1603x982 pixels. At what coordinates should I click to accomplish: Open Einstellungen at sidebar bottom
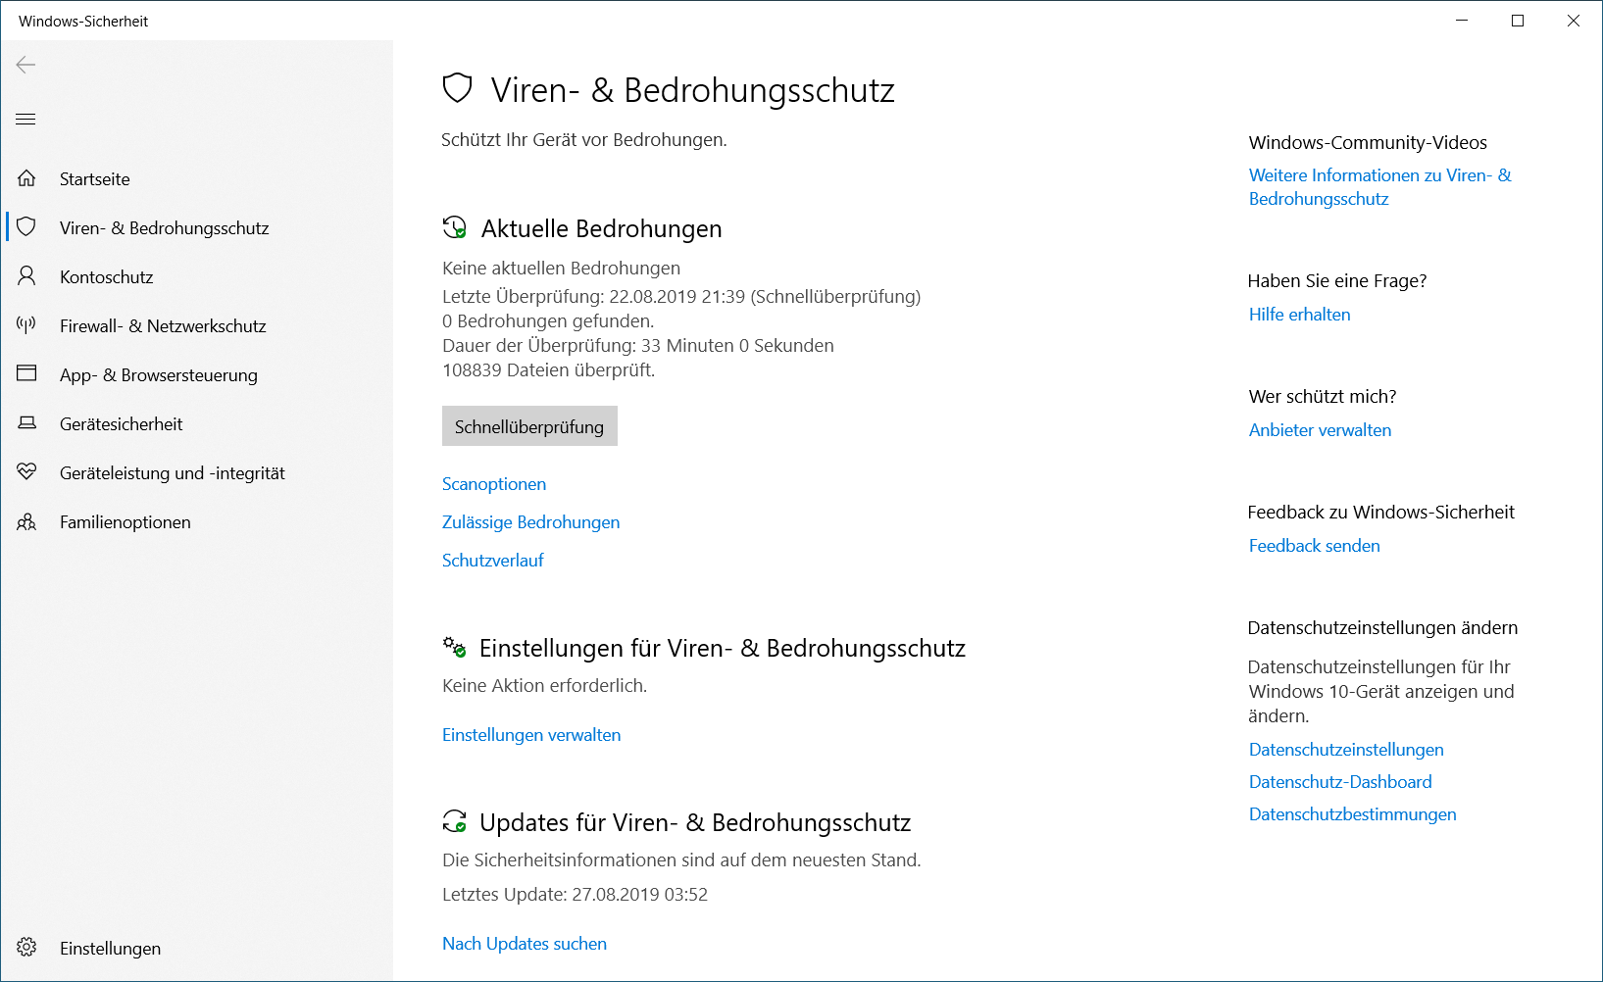click(196, 948)
